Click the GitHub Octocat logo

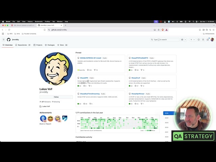pos(9,39)
